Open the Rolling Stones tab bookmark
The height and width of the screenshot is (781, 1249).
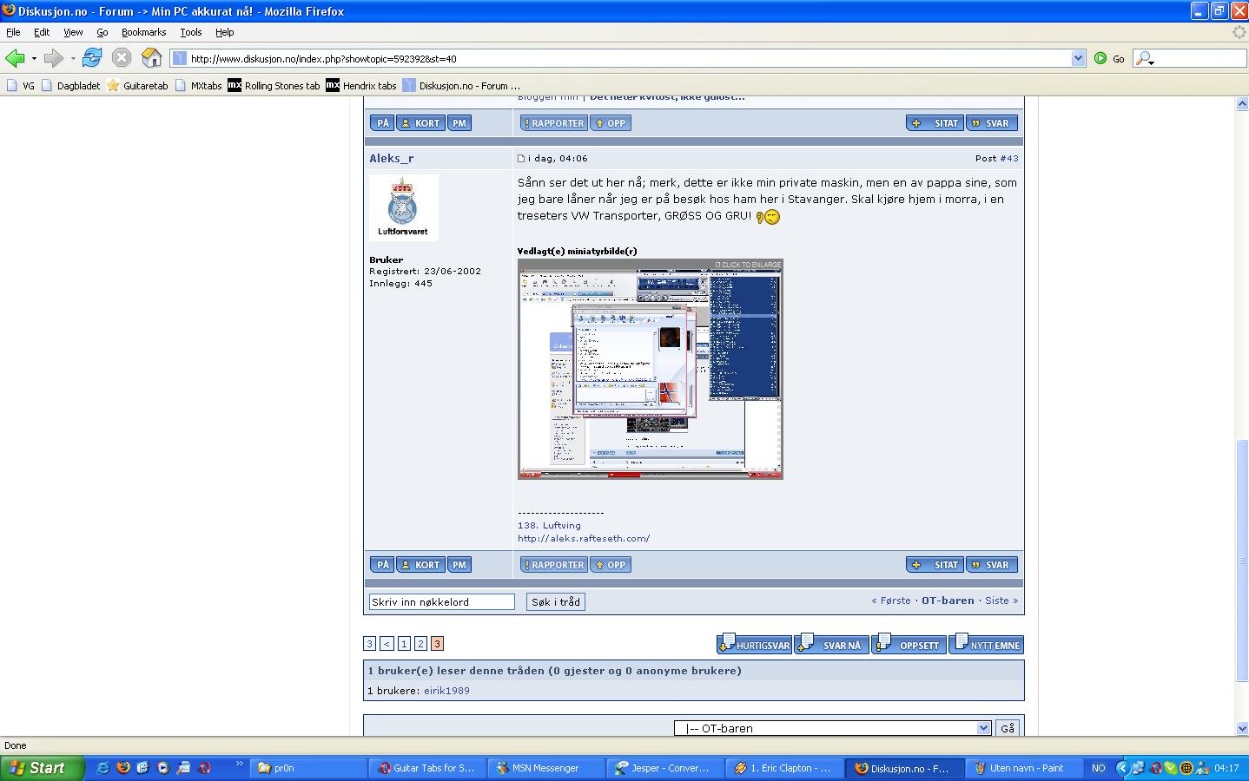pos(274,86)
